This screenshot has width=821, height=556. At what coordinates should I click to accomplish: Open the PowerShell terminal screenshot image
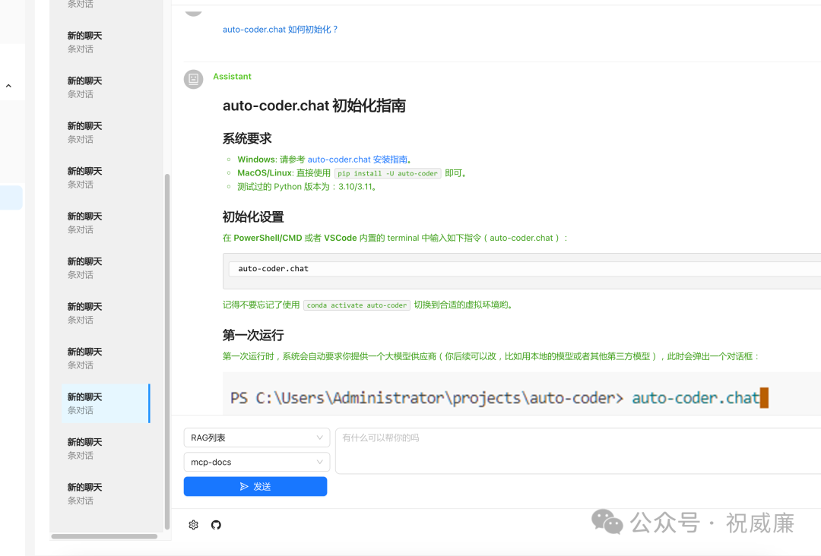(521, 394)
